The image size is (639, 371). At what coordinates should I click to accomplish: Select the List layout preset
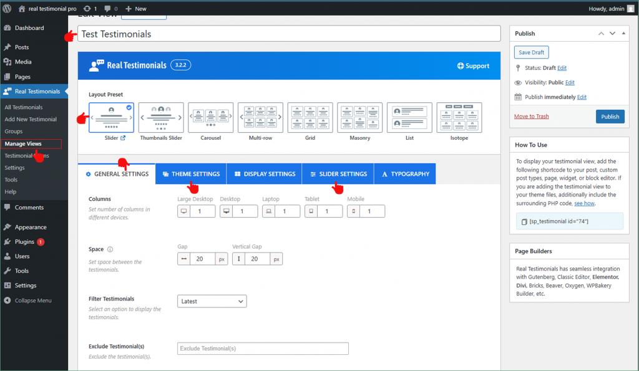[x=409, y=118]
